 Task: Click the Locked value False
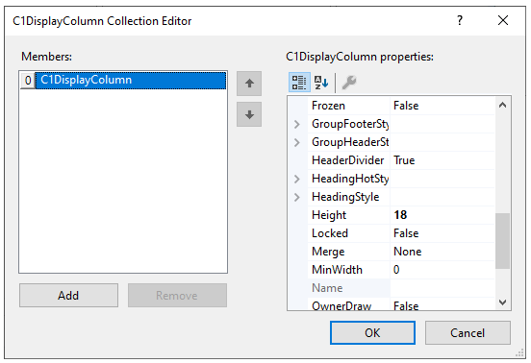406,233
